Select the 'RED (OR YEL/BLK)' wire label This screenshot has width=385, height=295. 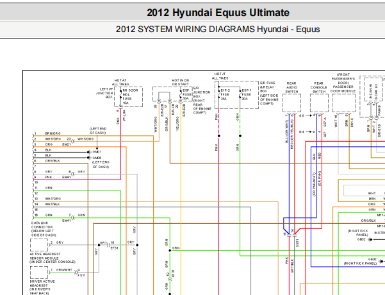point(292,134)
